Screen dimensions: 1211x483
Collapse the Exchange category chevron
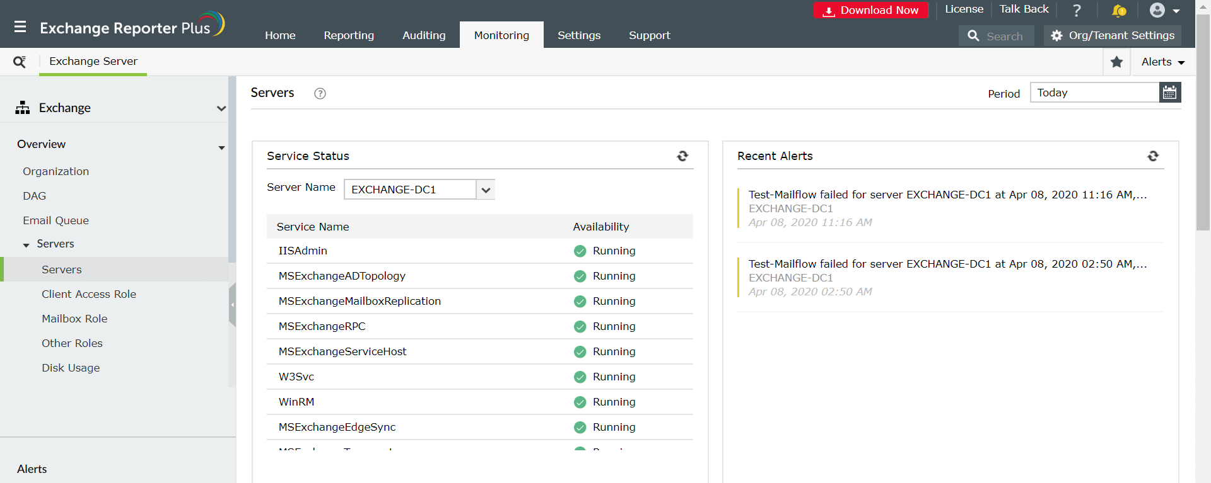[x=221, y=108]
